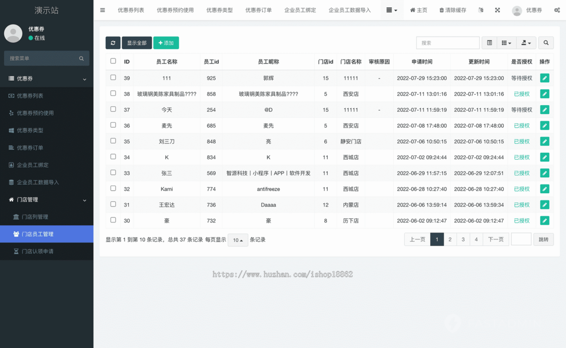Viewport: 566px width, 348px height.
Task: Check the row checkbox for employee Kami
Action: tap(113, 189)
